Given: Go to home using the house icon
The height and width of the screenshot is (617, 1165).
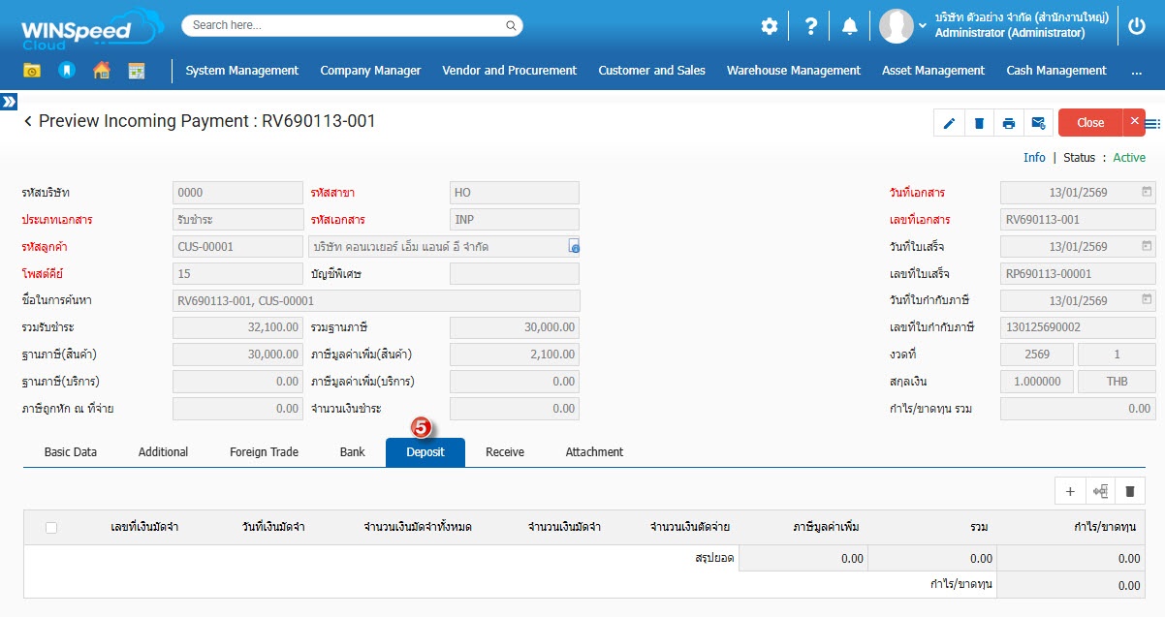Looking at the screenshot, I should point(101,71).
